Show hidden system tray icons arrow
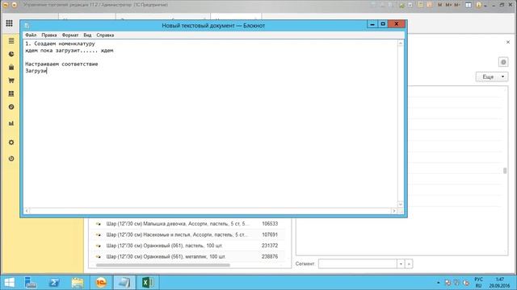517x290 pixels. pos(438,283)
